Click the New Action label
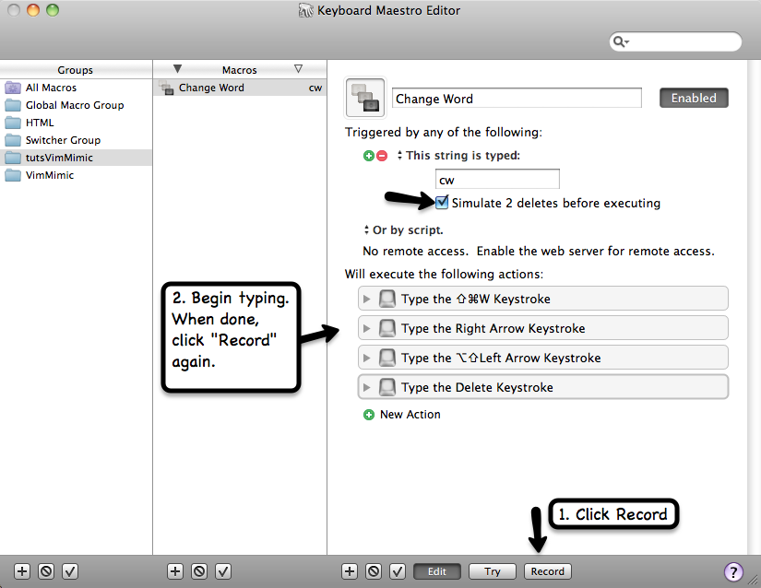 [x=410, y=415]
